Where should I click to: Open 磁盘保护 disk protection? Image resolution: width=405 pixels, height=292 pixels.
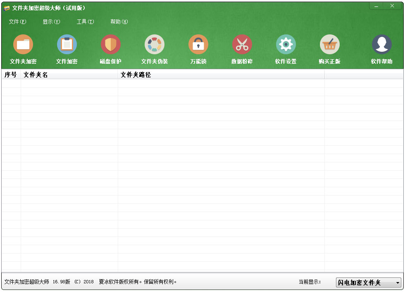111,45
